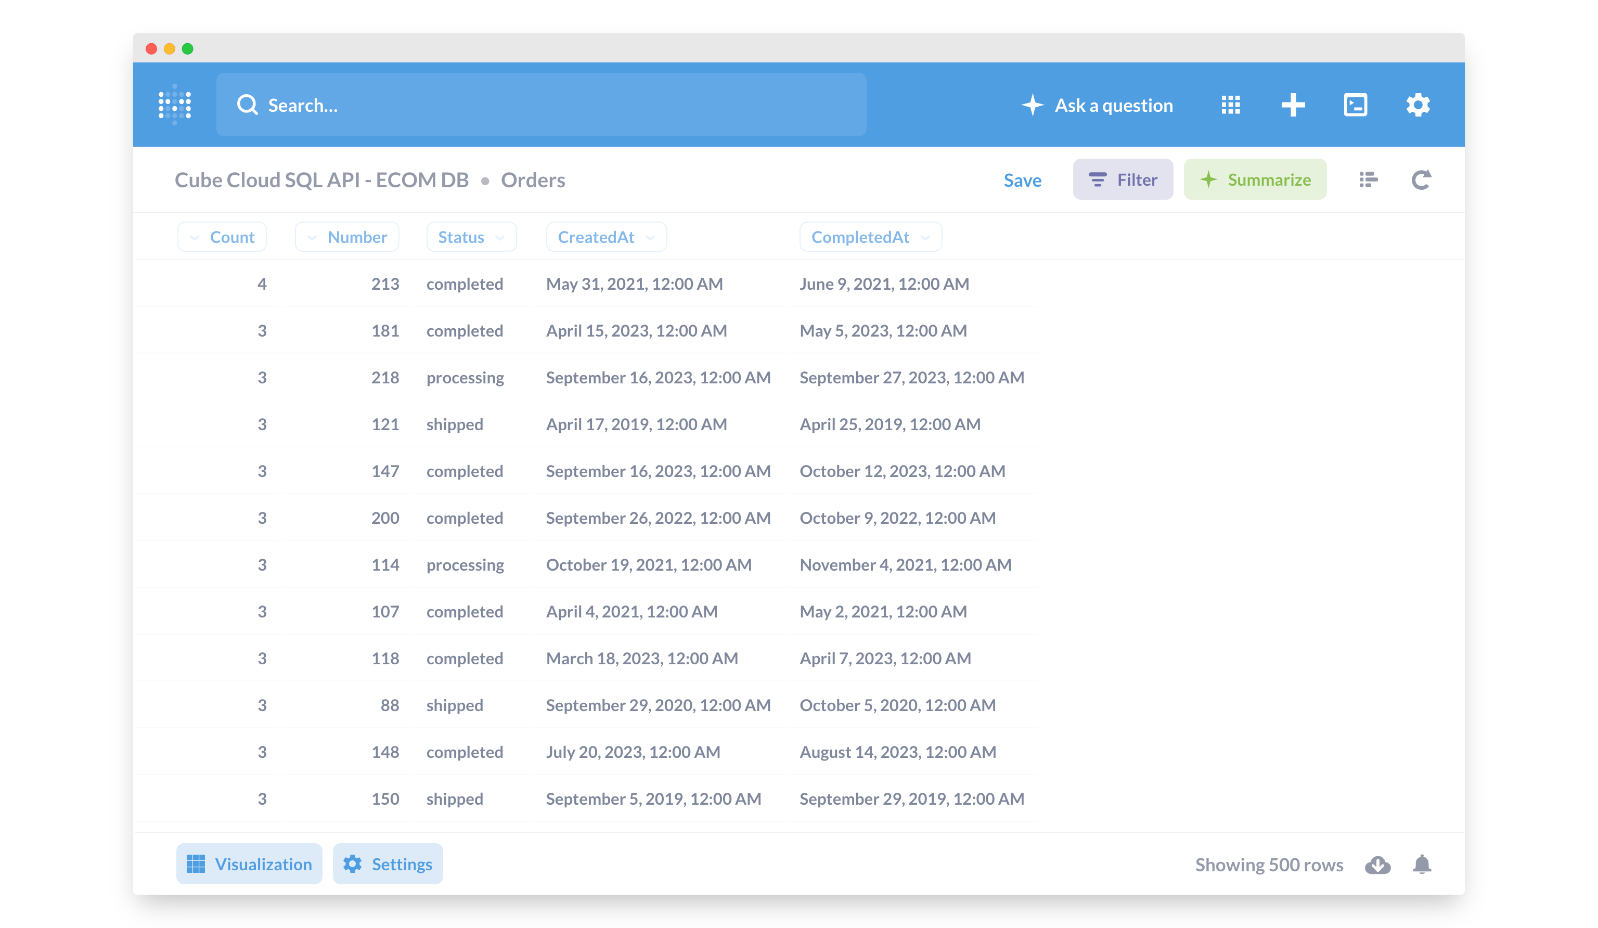1598x928 pixels.
Task: Open the table Settings tab
Action: tap(388, 864)
